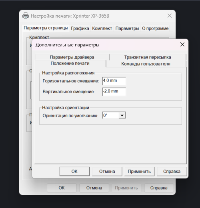Viewport: 200px width, 208px height.
Task: Click the Горизонтальное смещение input field
Action: click(x=114, y=81)
